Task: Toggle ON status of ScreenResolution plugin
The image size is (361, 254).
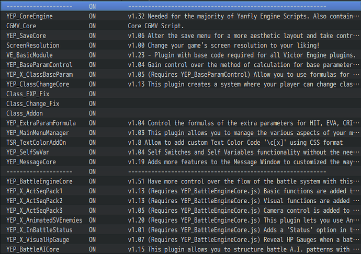Action: click(92, 45)
